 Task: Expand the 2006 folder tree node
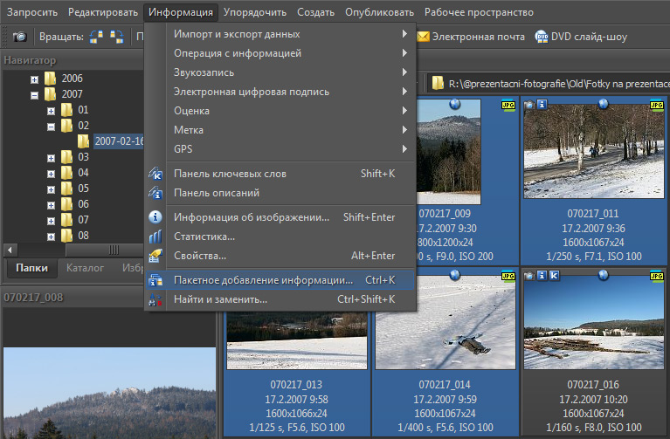[35, 79]
